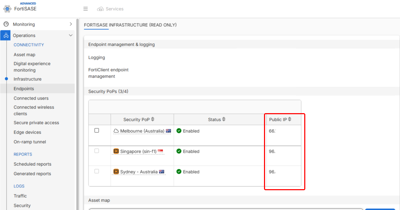The width and height of the screenshot is (400, 210).
Task: Click the Singapore (sin-f1) PoP name
Action: click(x=138, y=151)
